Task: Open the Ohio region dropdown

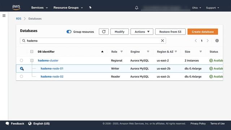Action: coord(196,8)
